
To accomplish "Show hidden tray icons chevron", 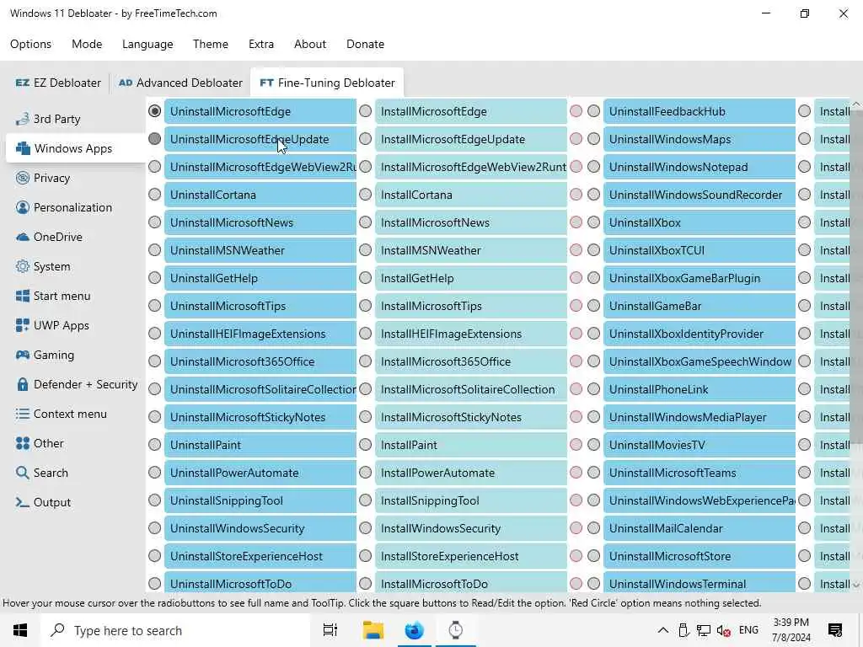I will tap(663, 630).
